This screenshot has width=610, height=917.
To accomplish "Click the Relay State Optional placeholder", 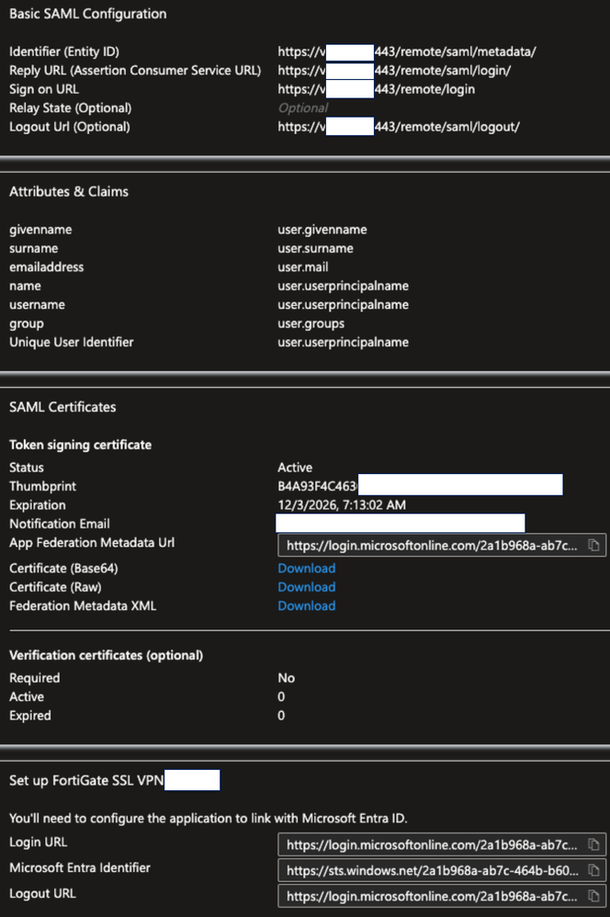I will coord(302,108).
